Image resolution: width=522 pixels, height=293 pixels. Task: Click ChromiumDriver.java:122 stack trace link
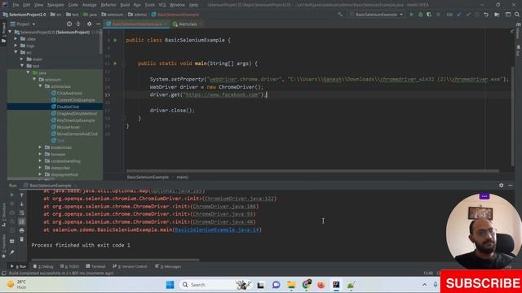[239, 199]
